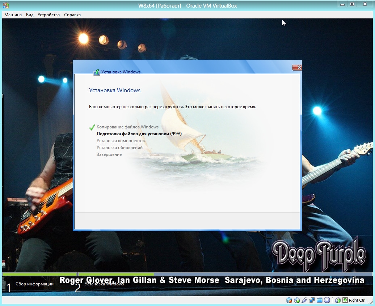Expand the Устройства menu

coord(49,15)
